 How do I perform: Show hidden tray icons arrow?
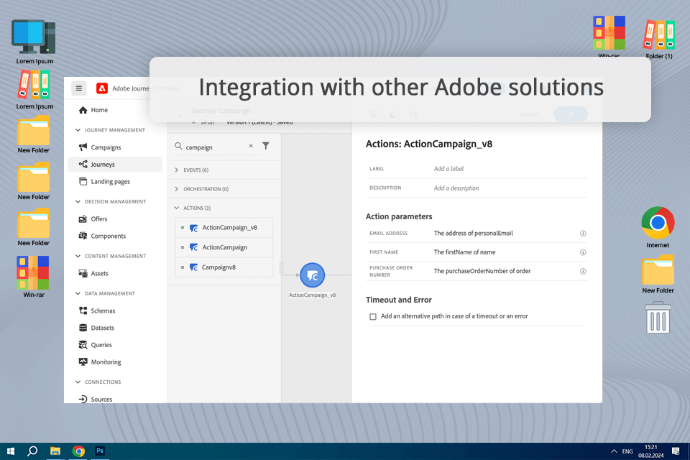pos(614,451)
